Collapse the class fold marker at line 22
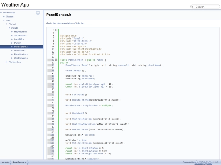The image size is (221, 165). 56,60
